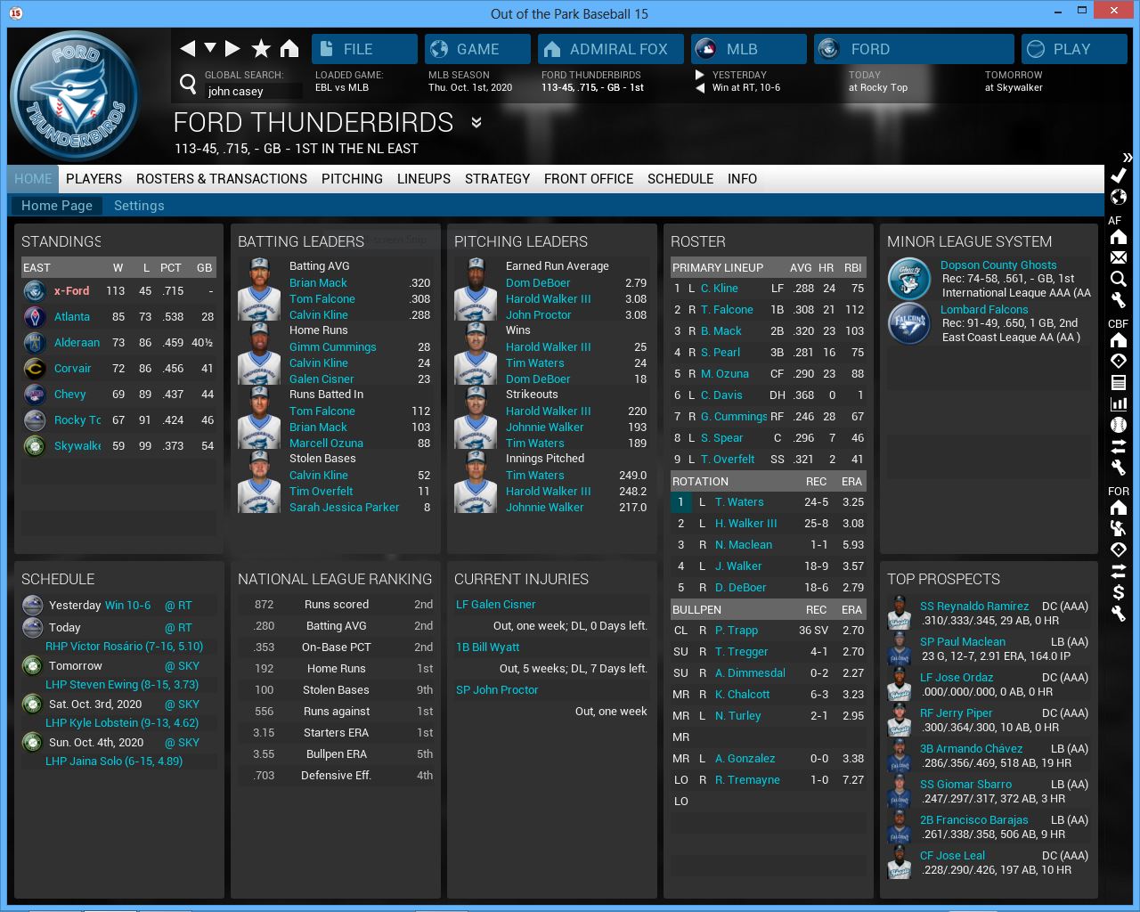Switch to the PITCHING tab
Screen dimensions: 1140x912
click(x=352, y=179)
